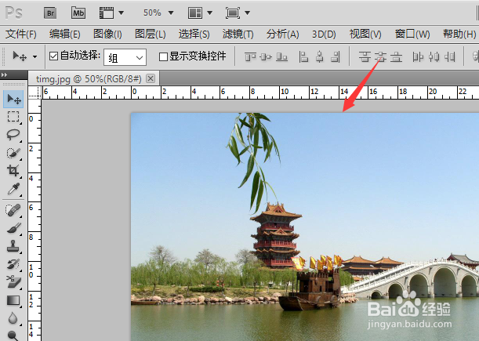Screen dimensions: 479x341
Task: Open Mini Bridge with Mb icon
Action: tap(78, 13)
